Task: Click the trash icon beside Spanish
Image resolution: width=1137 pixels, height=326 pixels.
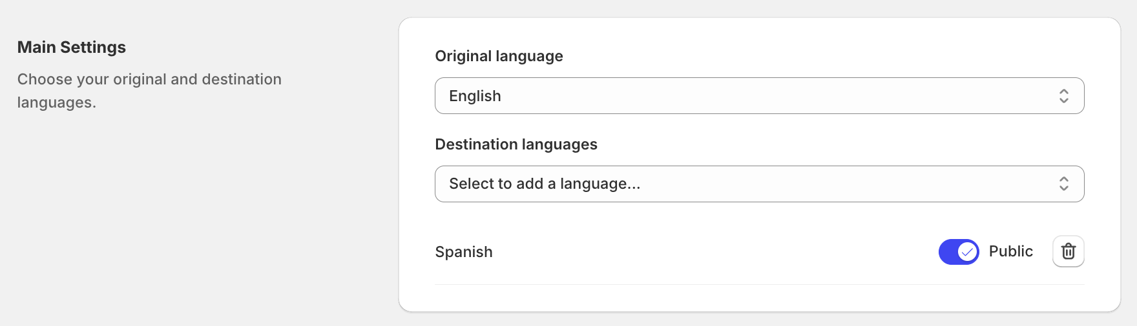Action: (1068, 251)
